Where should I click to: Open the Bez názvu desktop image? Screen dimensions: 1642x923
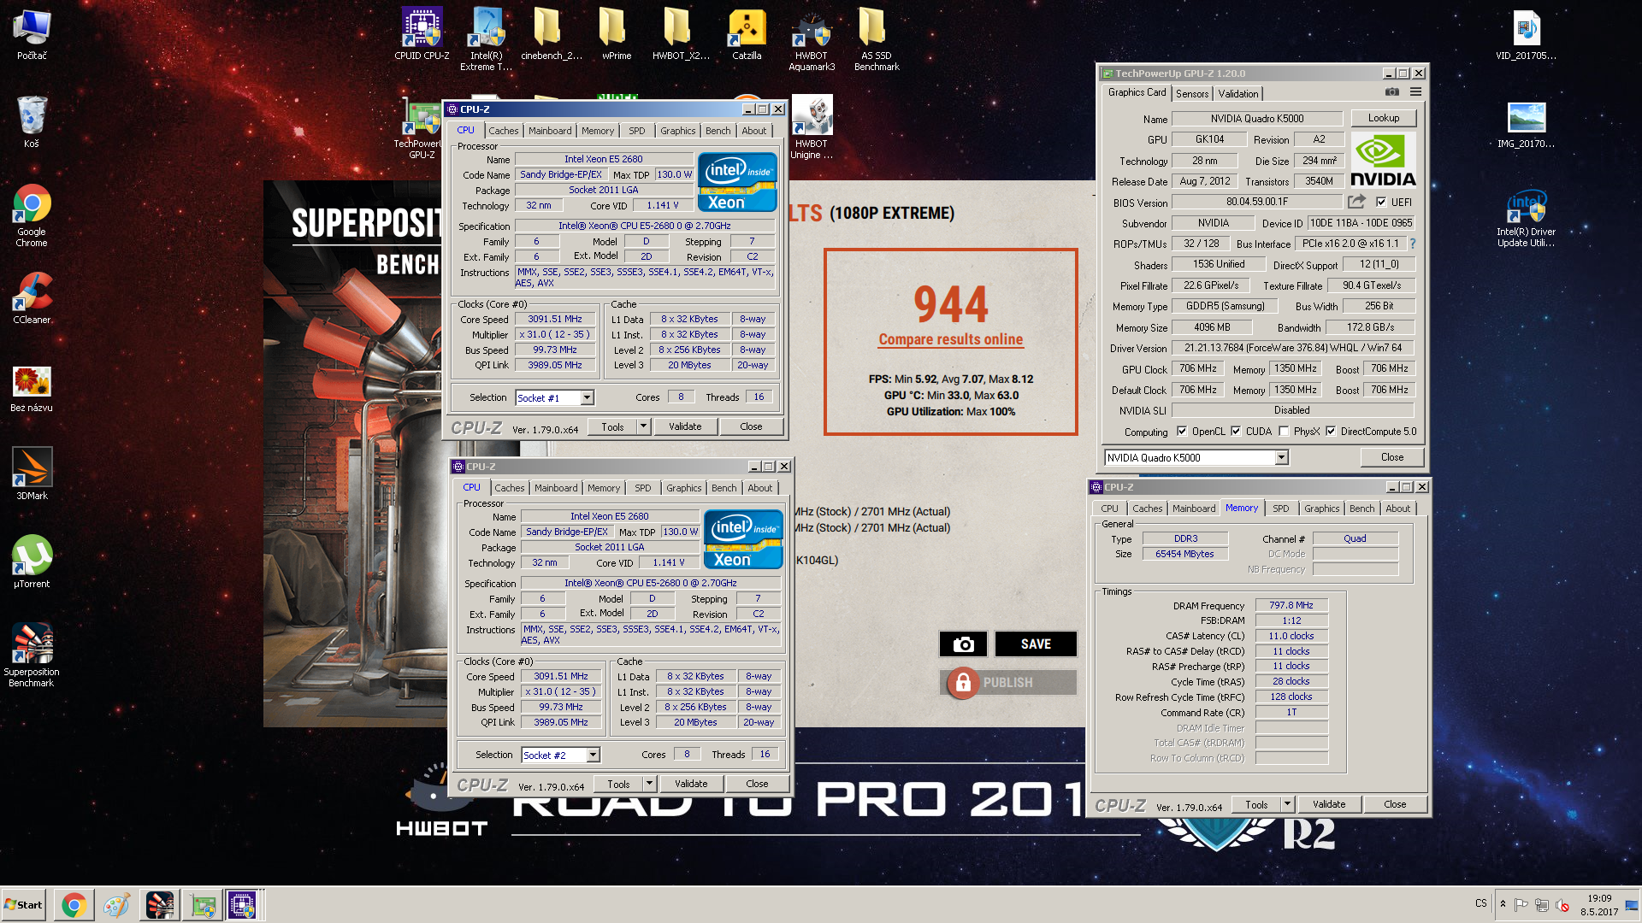32,389
